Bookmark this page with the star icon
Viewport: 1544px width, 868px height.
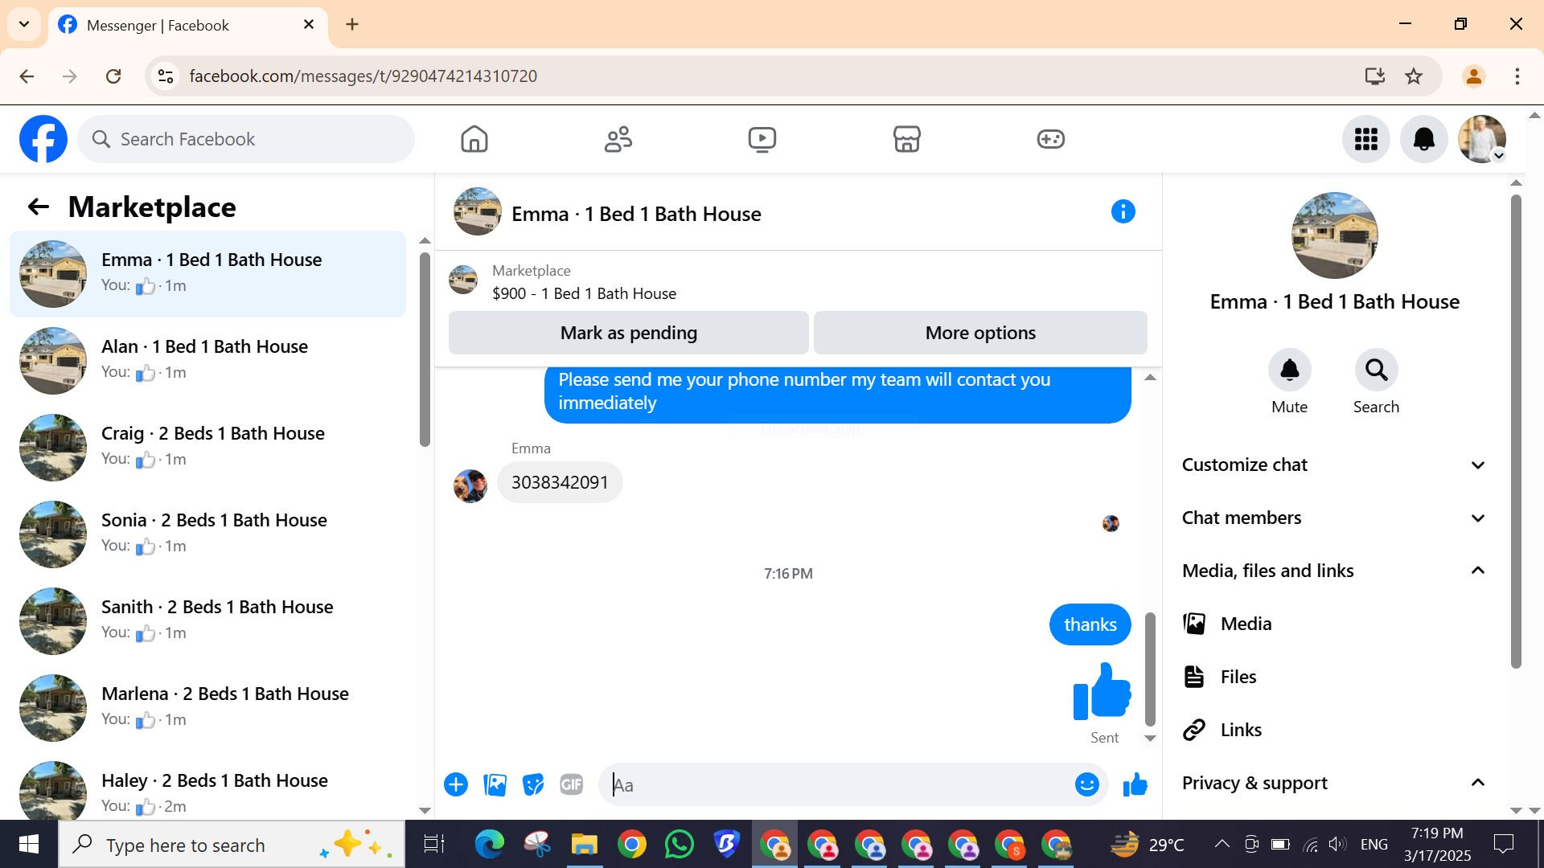pos(1414,76)
